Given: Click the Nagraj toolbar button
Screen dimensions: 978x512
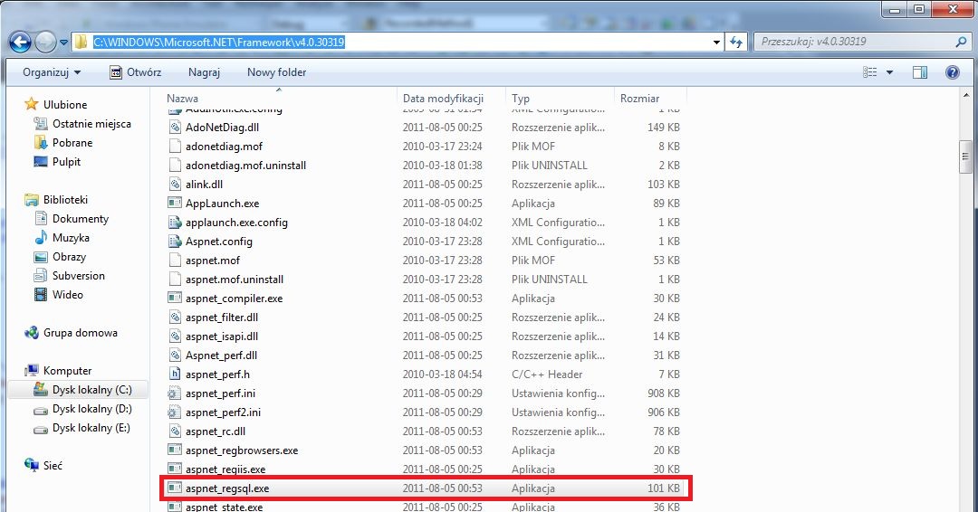Looking at the screenshot, I should pyautogui.click(x=204, y=72).
